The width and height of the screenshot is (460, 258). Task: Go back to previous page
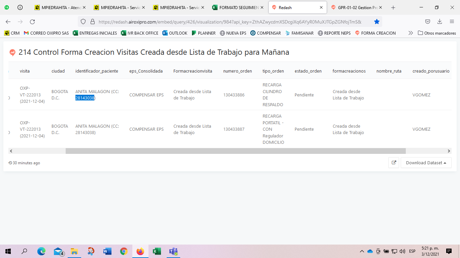click(x=8, y=21)
